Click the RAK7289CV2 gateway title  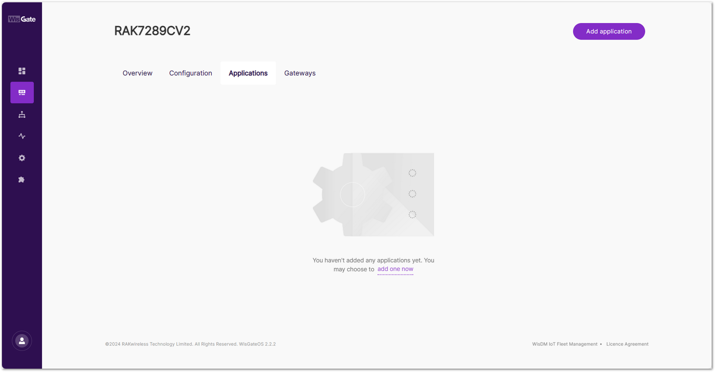click(152, 31)
